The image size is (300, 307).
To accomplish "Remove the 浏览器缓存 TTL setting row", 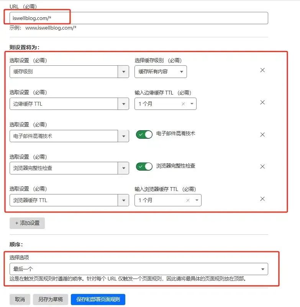I will [262, 199].
